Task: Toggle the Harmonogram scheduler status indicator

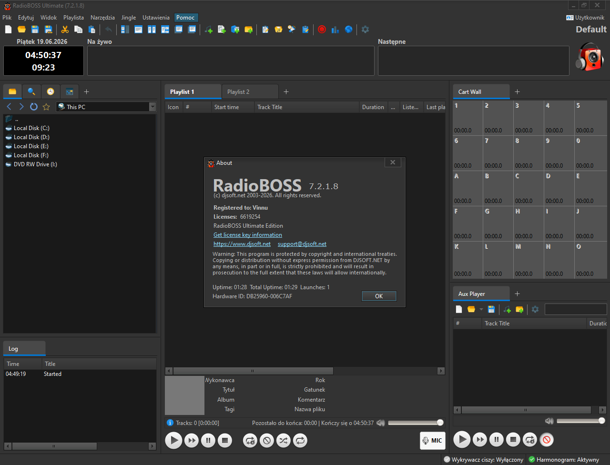Action: click(x=564, y=460)
